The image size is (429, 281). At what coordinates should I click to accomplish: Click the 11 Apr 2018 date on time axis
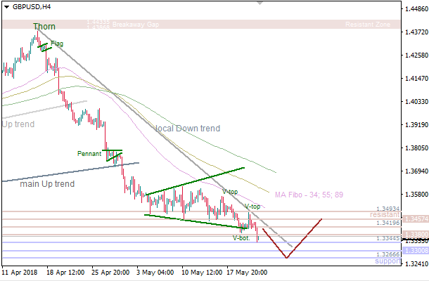(21, 271)
